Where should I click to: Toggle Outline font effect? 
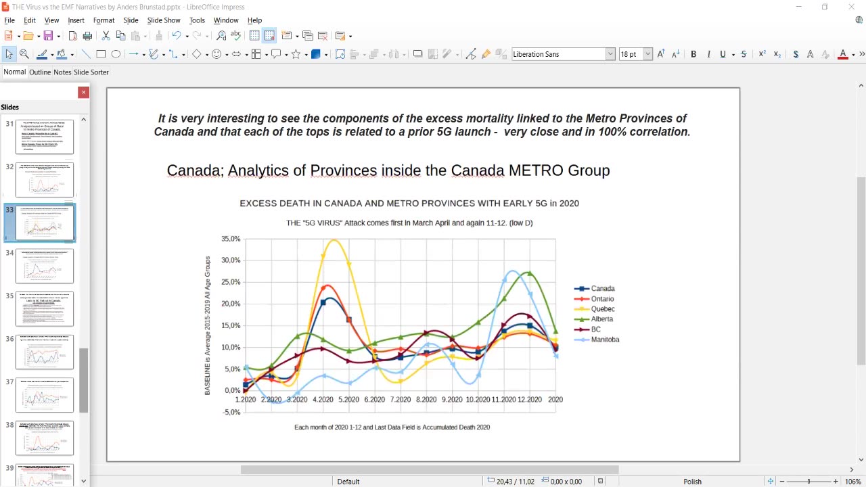click(x=811, y=54)
